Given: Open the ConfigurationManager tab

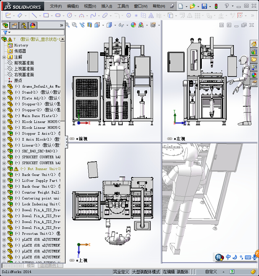Looking at the screenshot, I should 24,26.
